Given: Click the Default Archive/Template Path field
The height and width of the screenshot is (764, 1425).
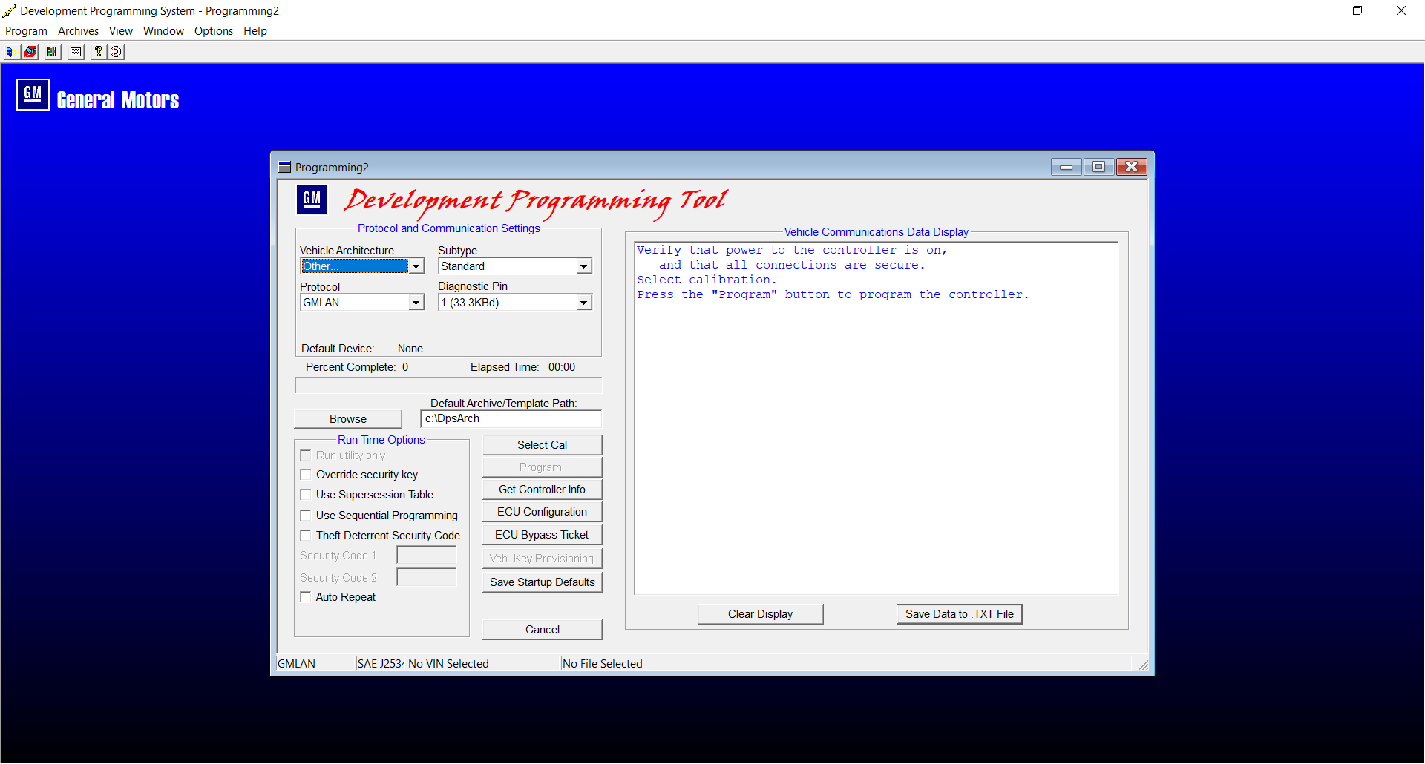Looking at the screenshot, I should coord(511,419).
